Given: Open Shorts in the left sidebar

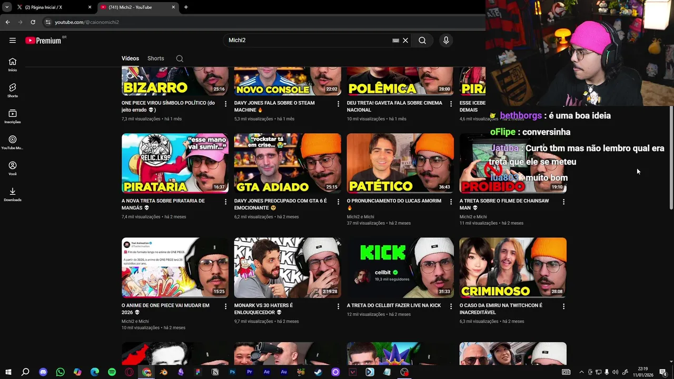Looking at the screenshot, I should click(x=13, y=91).
